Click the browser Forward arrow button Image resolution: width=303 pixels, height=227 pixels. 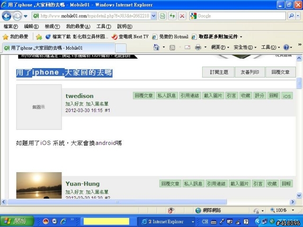pyautogui.click(x=17, y=16)
